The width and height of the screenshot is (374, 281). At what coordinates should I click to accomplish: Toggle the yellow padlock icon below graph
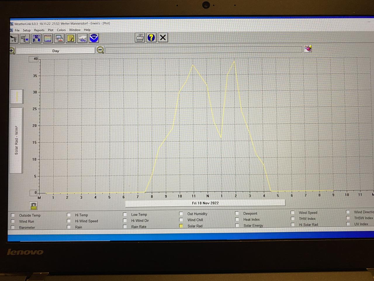pos(34,206)
